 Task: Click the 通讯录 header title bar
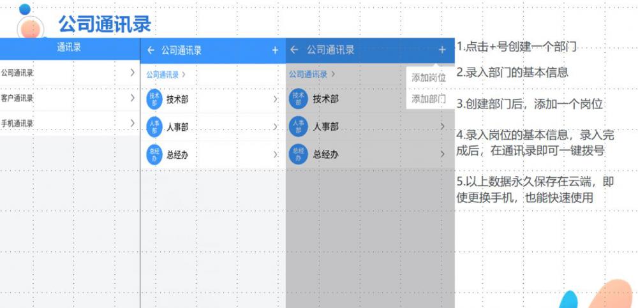69,47
